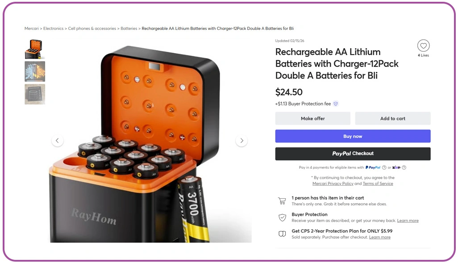Viewport: 458px width, 263px height.
Task: Select the third gray packaging thumbnail
Action: coord(35,94)
